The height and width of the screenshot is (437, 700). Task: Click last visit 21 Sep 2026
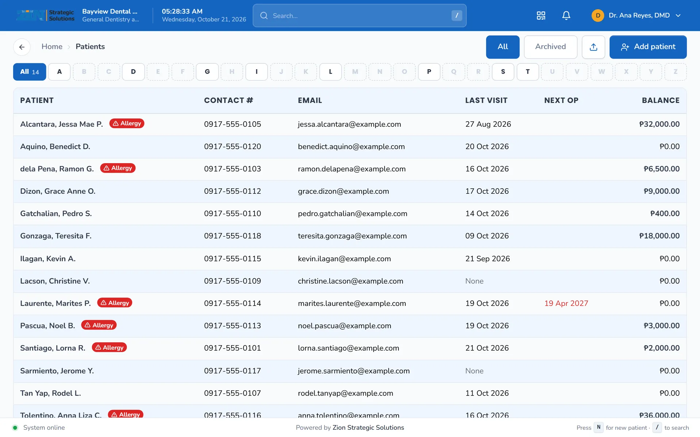point(487,259)
